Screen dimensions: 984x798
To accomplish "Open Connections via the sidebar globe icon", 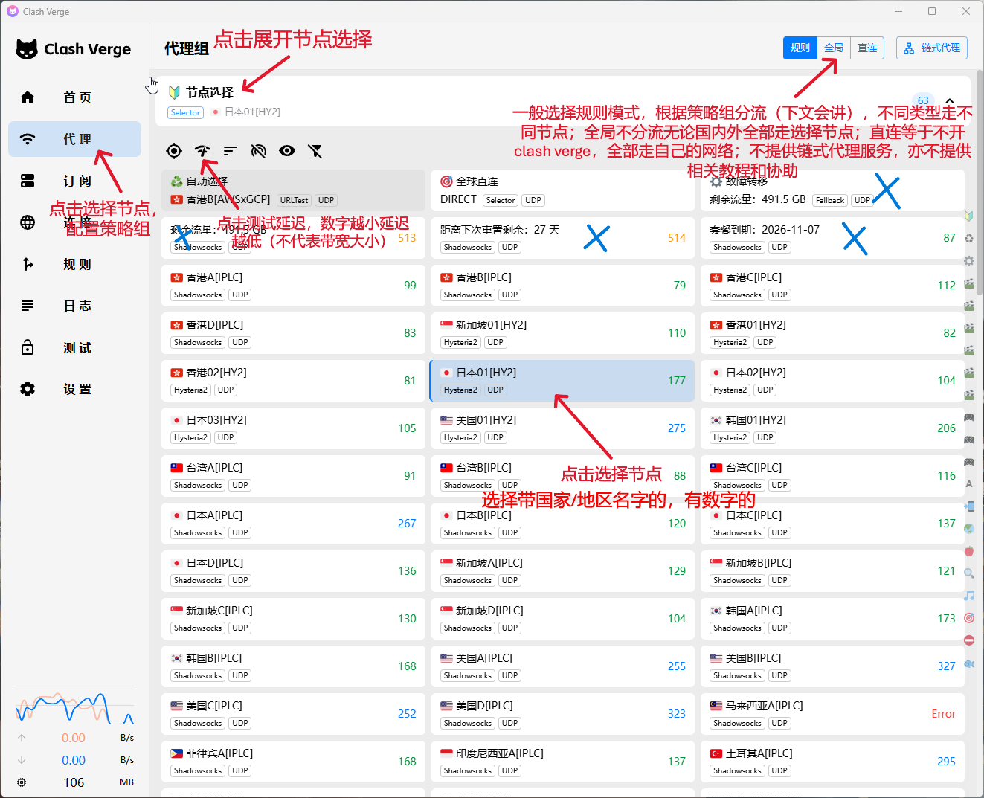I will click(28, 222).
